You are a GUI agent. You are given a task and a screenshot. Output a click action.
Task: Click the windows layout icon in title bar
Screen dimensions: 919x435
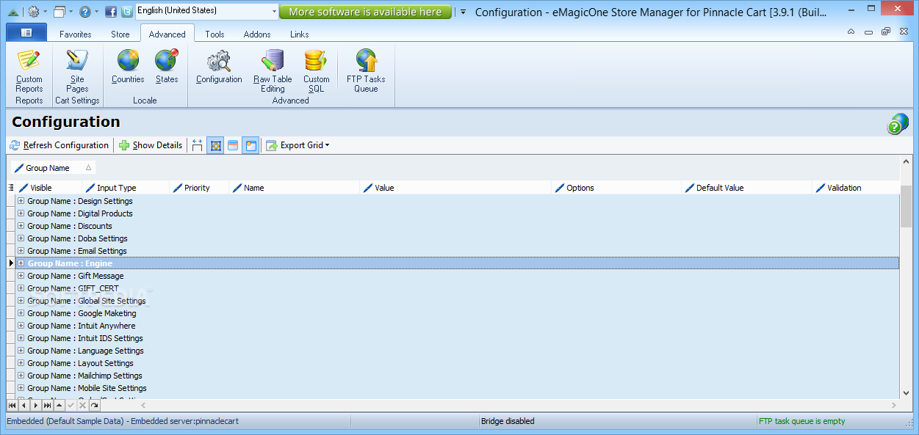pos(60,12)
